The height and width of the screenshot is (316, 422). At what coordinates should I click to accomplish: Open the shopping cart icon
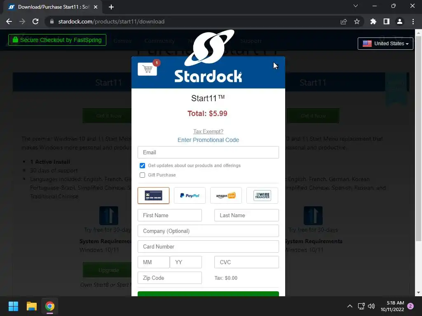click(x=147, y=69)
